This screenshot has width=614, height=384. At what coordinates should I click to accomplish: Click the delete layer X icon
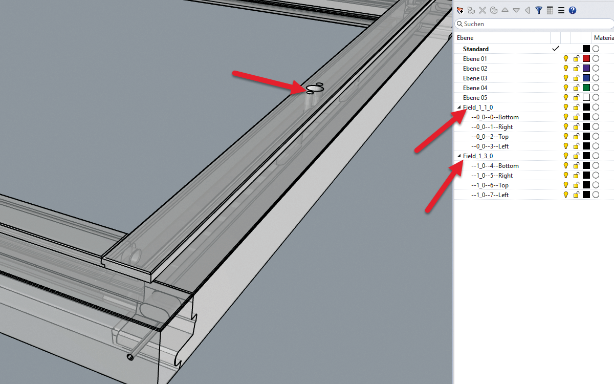pyautogui.click(x=483, y=10)
